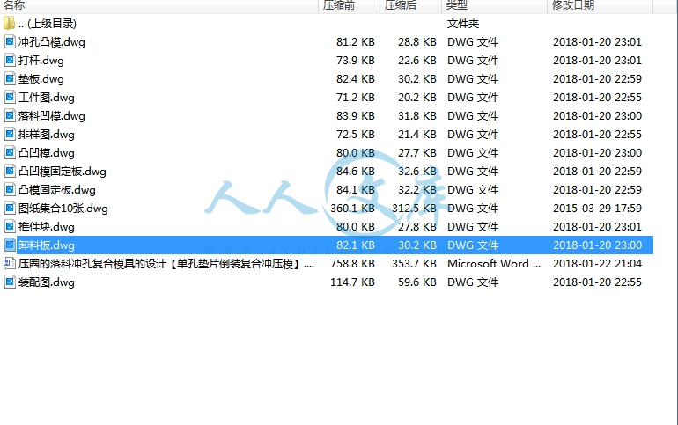This screenshot has width=678, height=425.
Task: Click the 360.1 KB size of 图纸集合10张.dwg
Action: point(352,209)
